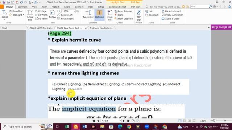The height and width of the screenshot is (130, 232).
Task: Create PDF From Clipboard
Action: click(124, 19)
